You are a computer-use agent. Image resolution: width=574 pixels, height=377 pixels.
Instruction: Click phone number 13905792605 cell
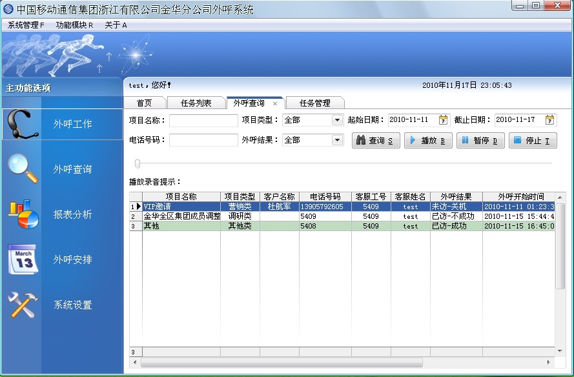[x=325, y=207]
